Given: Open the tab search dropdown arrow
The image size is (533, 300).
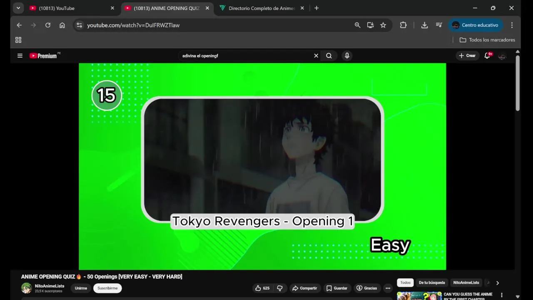Looking at the screenshot, I should 18,8.
